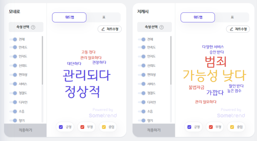257x141 pixels.
Task: Switch to the 표 tab in 모네로 panel
Action: 104,17
